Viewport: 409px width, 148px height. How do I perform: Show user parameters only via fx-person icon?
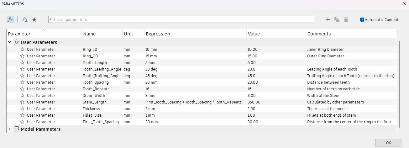coord(25,19)
